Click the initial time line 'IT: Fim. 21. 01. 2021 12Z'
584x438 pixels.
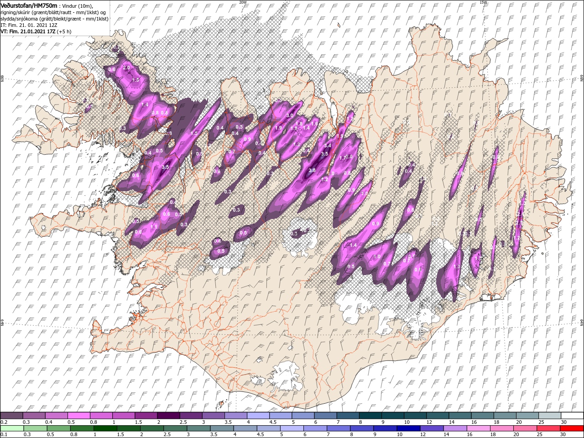point(28,25)
